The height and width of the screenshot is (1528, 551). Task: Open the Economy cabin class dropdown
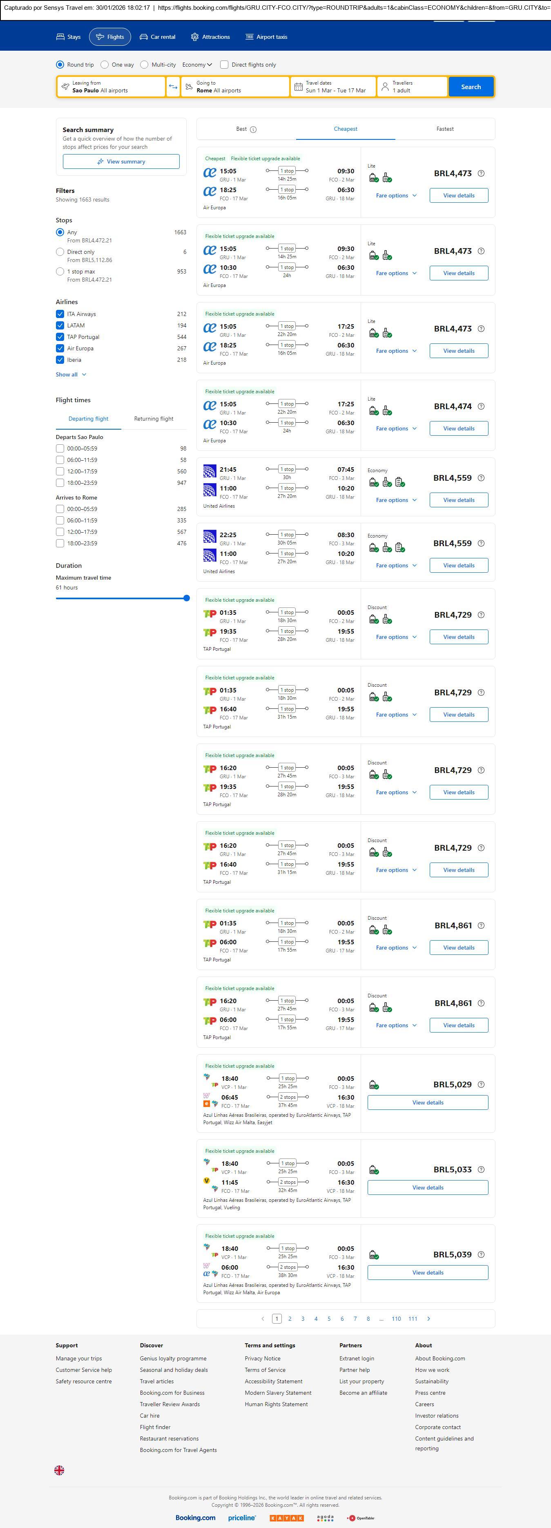pos(197,65)
